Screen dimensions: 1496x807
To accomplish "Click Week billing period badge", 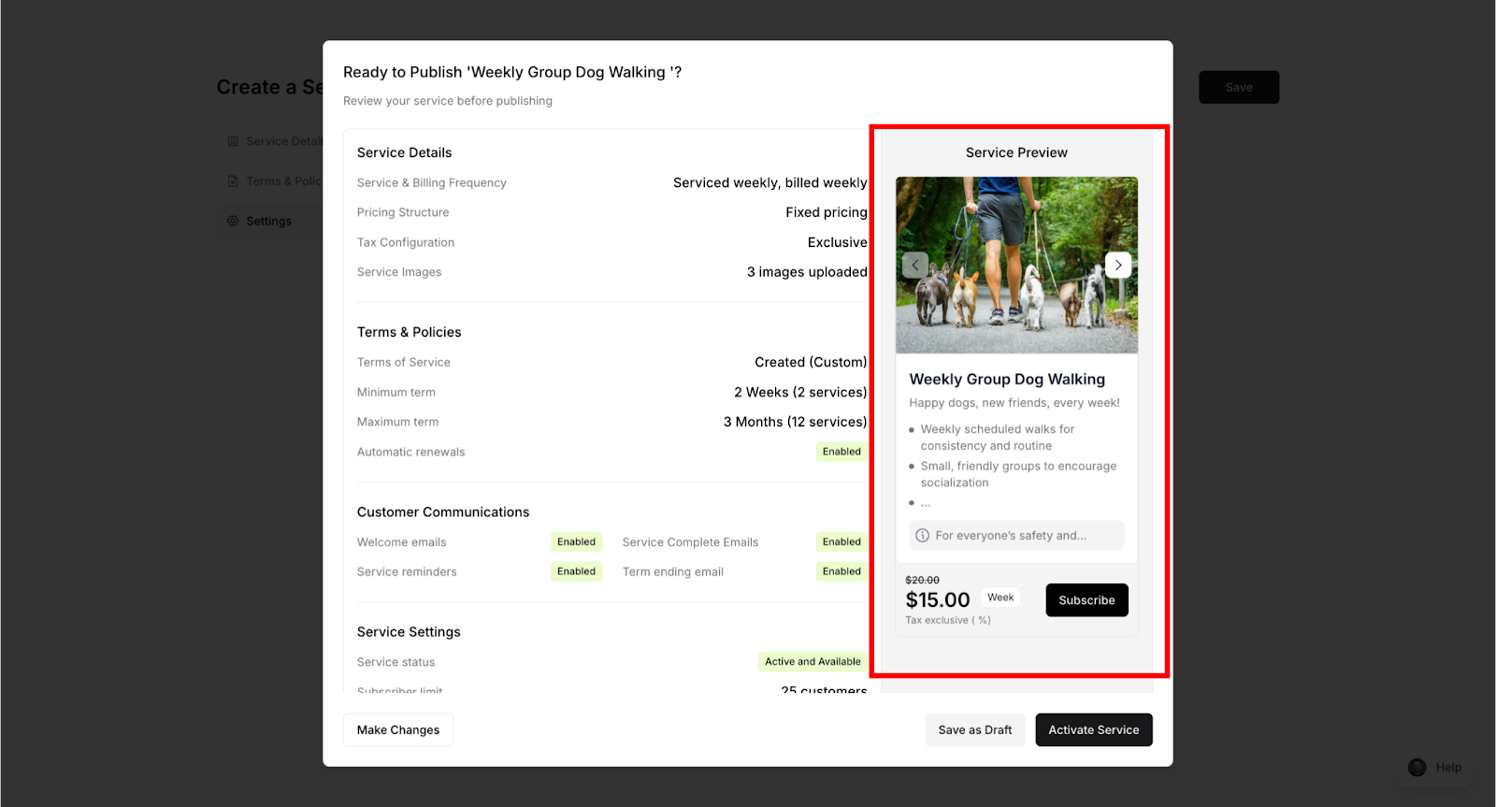I will [1000, 598].
